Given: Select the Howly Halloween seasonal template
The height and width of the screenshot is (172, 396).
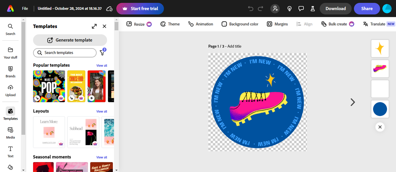Looking at the screenshot, I should coord(101,167).
